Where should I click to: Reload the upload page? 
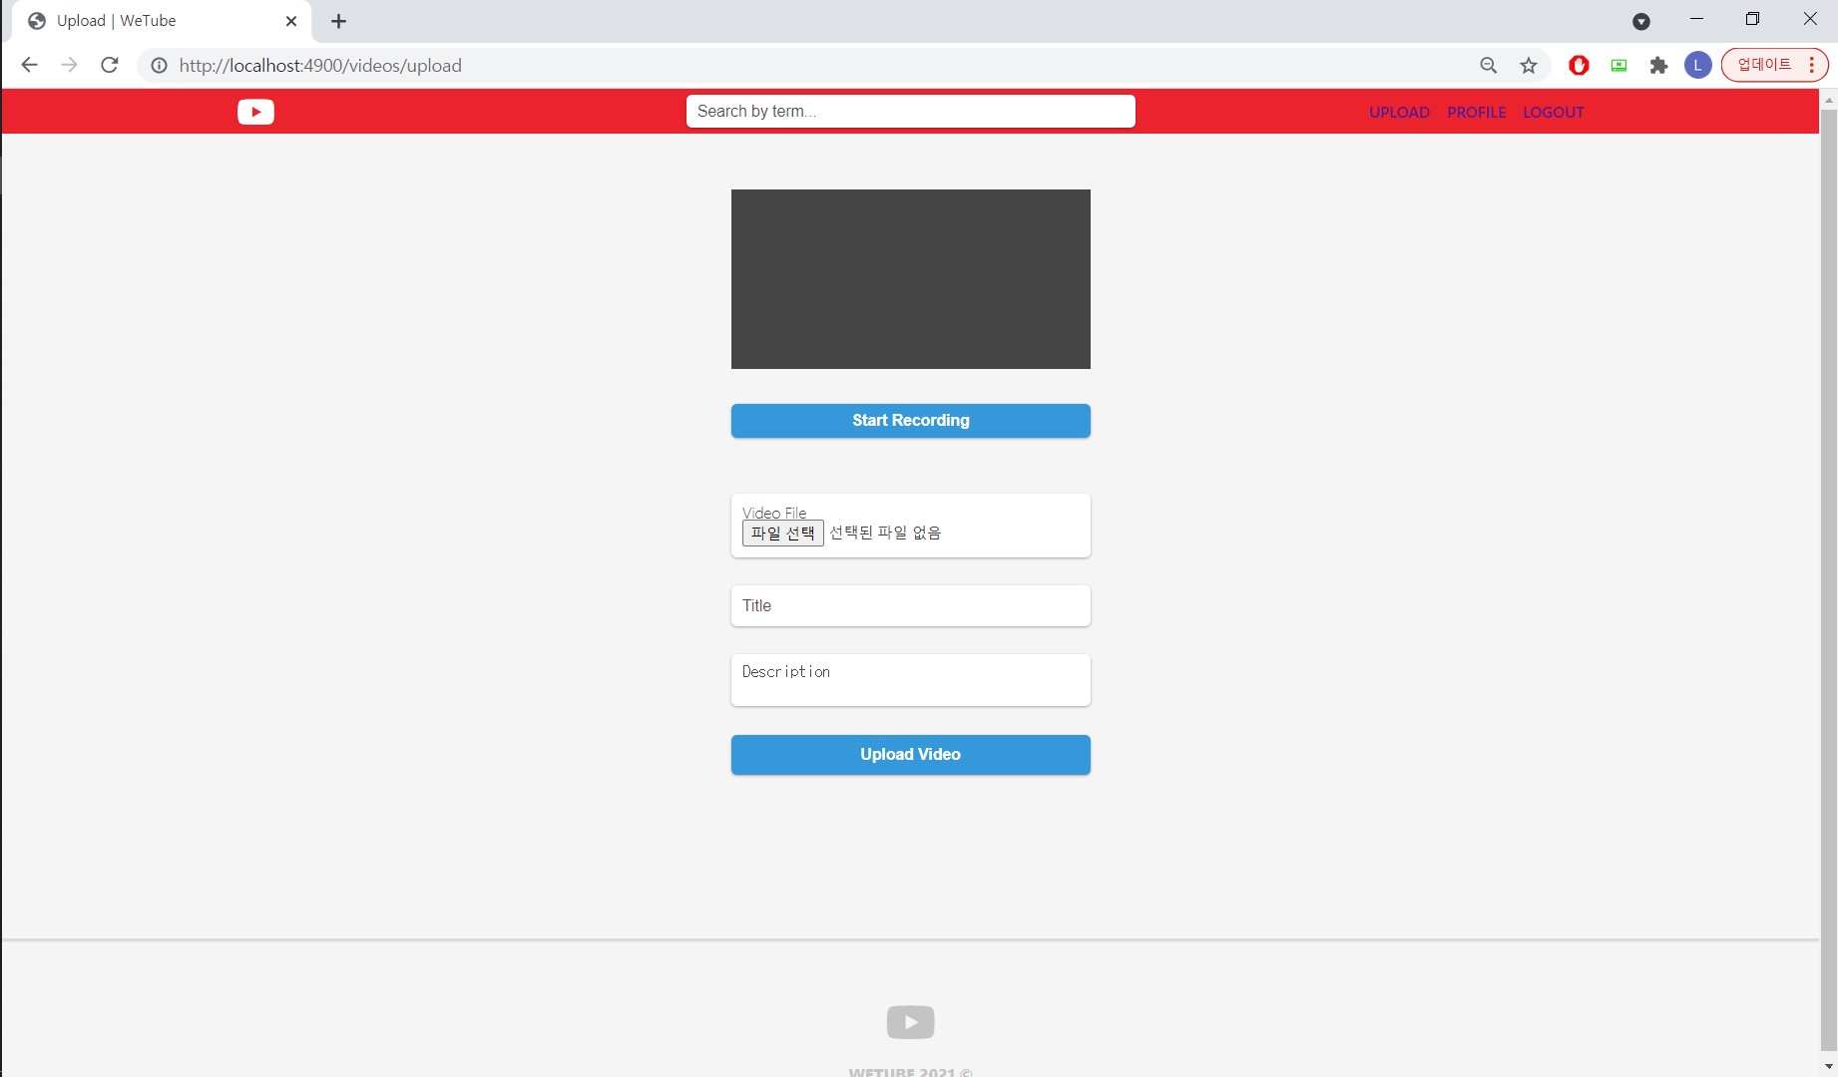point(110,65)
